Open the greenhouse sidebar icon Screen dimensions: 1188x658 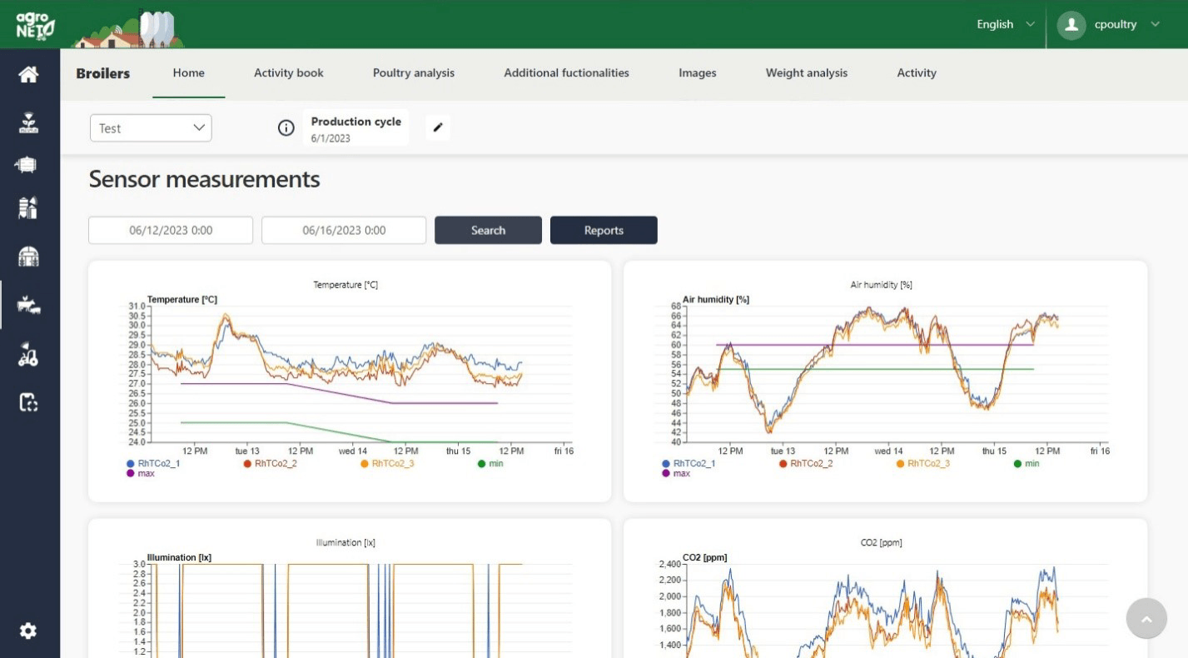point(28,257)
